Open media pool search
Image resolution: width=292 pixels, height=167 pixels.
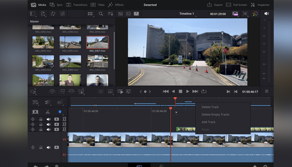click(101, 14)
